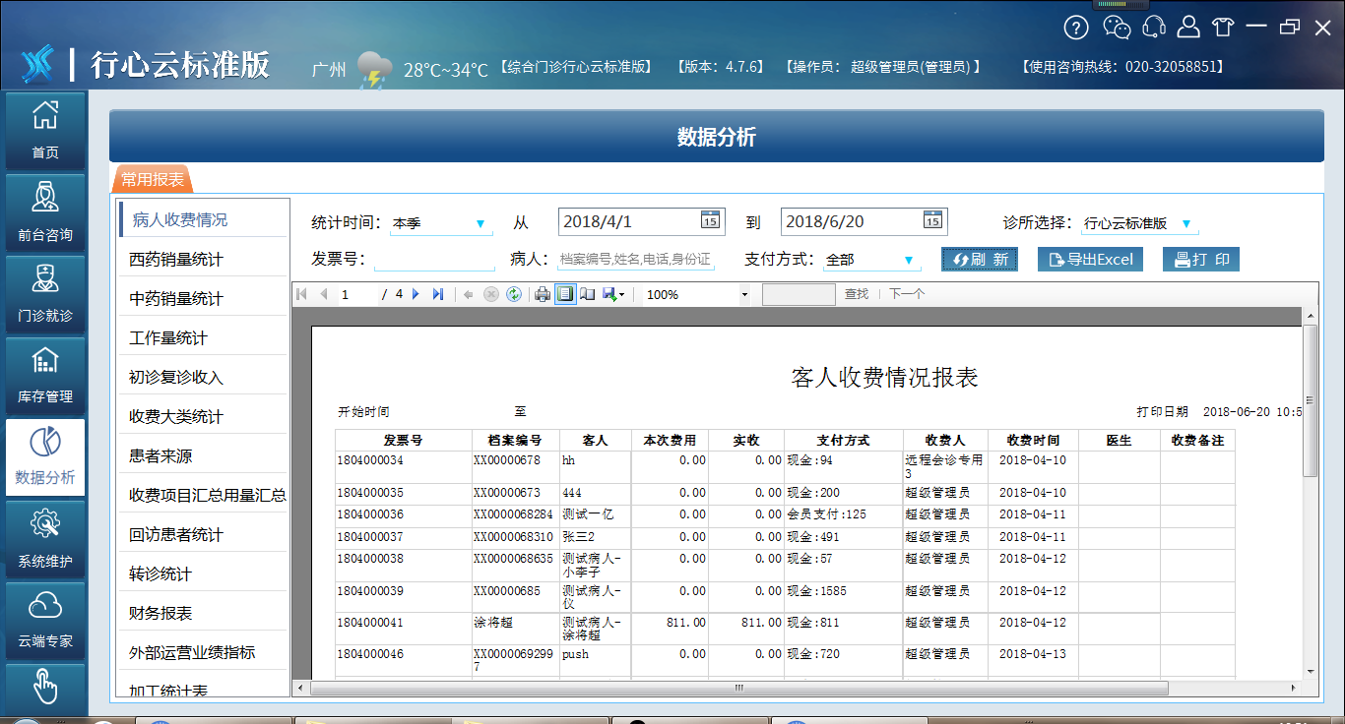This screenshot has height=724, width=1345.
Task: Refresh the report with the green arrows icon
Action: 513,294
